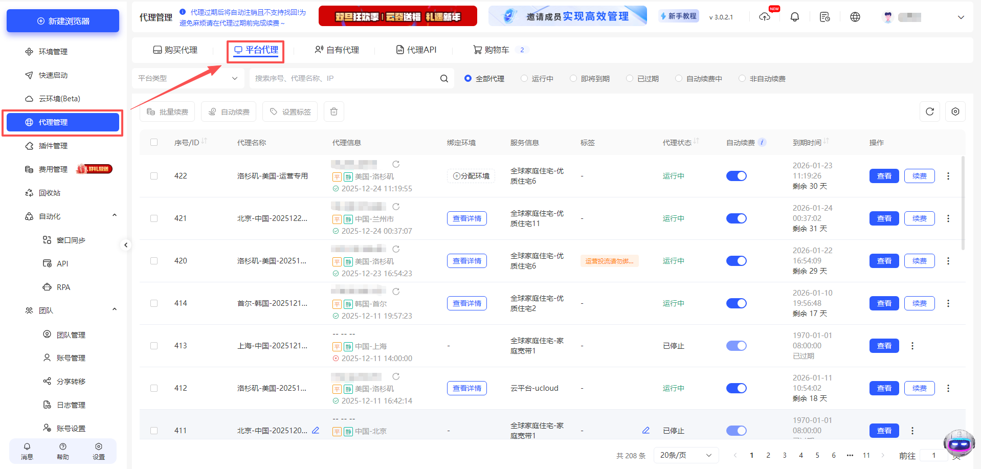Disable auto-renew for proxy 422
This screenshot has width=981, height=469.
click(x=736, y=175)
